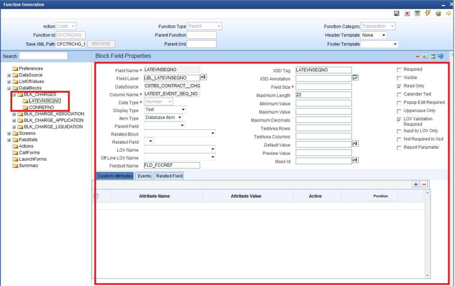This screenshot has height=286, width=455.
Task: Click the CONREFNO folder icon
Action: [25, 107]
